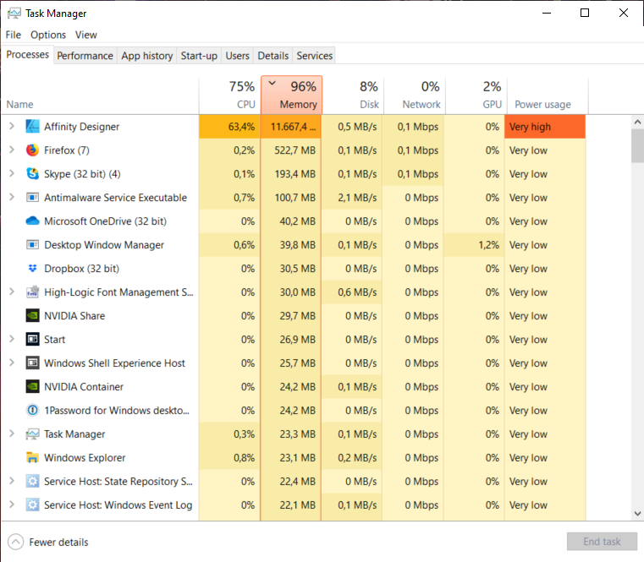This screenshot has width=644, height=562.
Task: Select the Windows Explorer row name
Action: [85, 458]
